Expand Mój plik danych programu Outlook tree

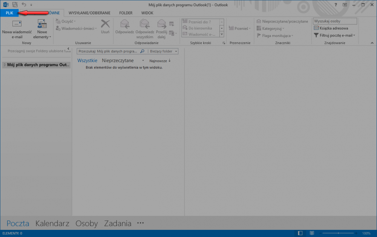5,65
